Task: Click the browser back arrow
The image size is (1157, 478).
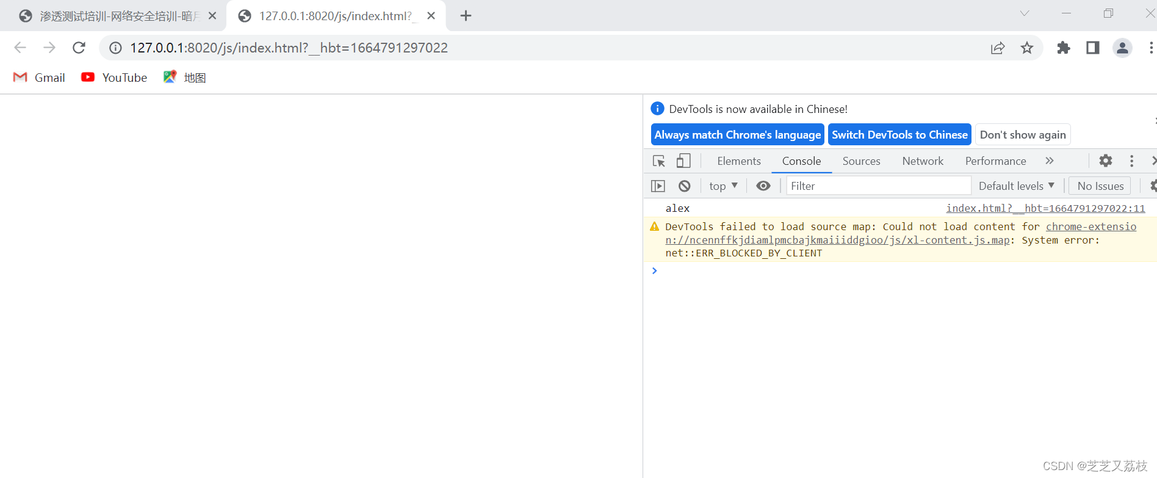Action: (20, 48)
